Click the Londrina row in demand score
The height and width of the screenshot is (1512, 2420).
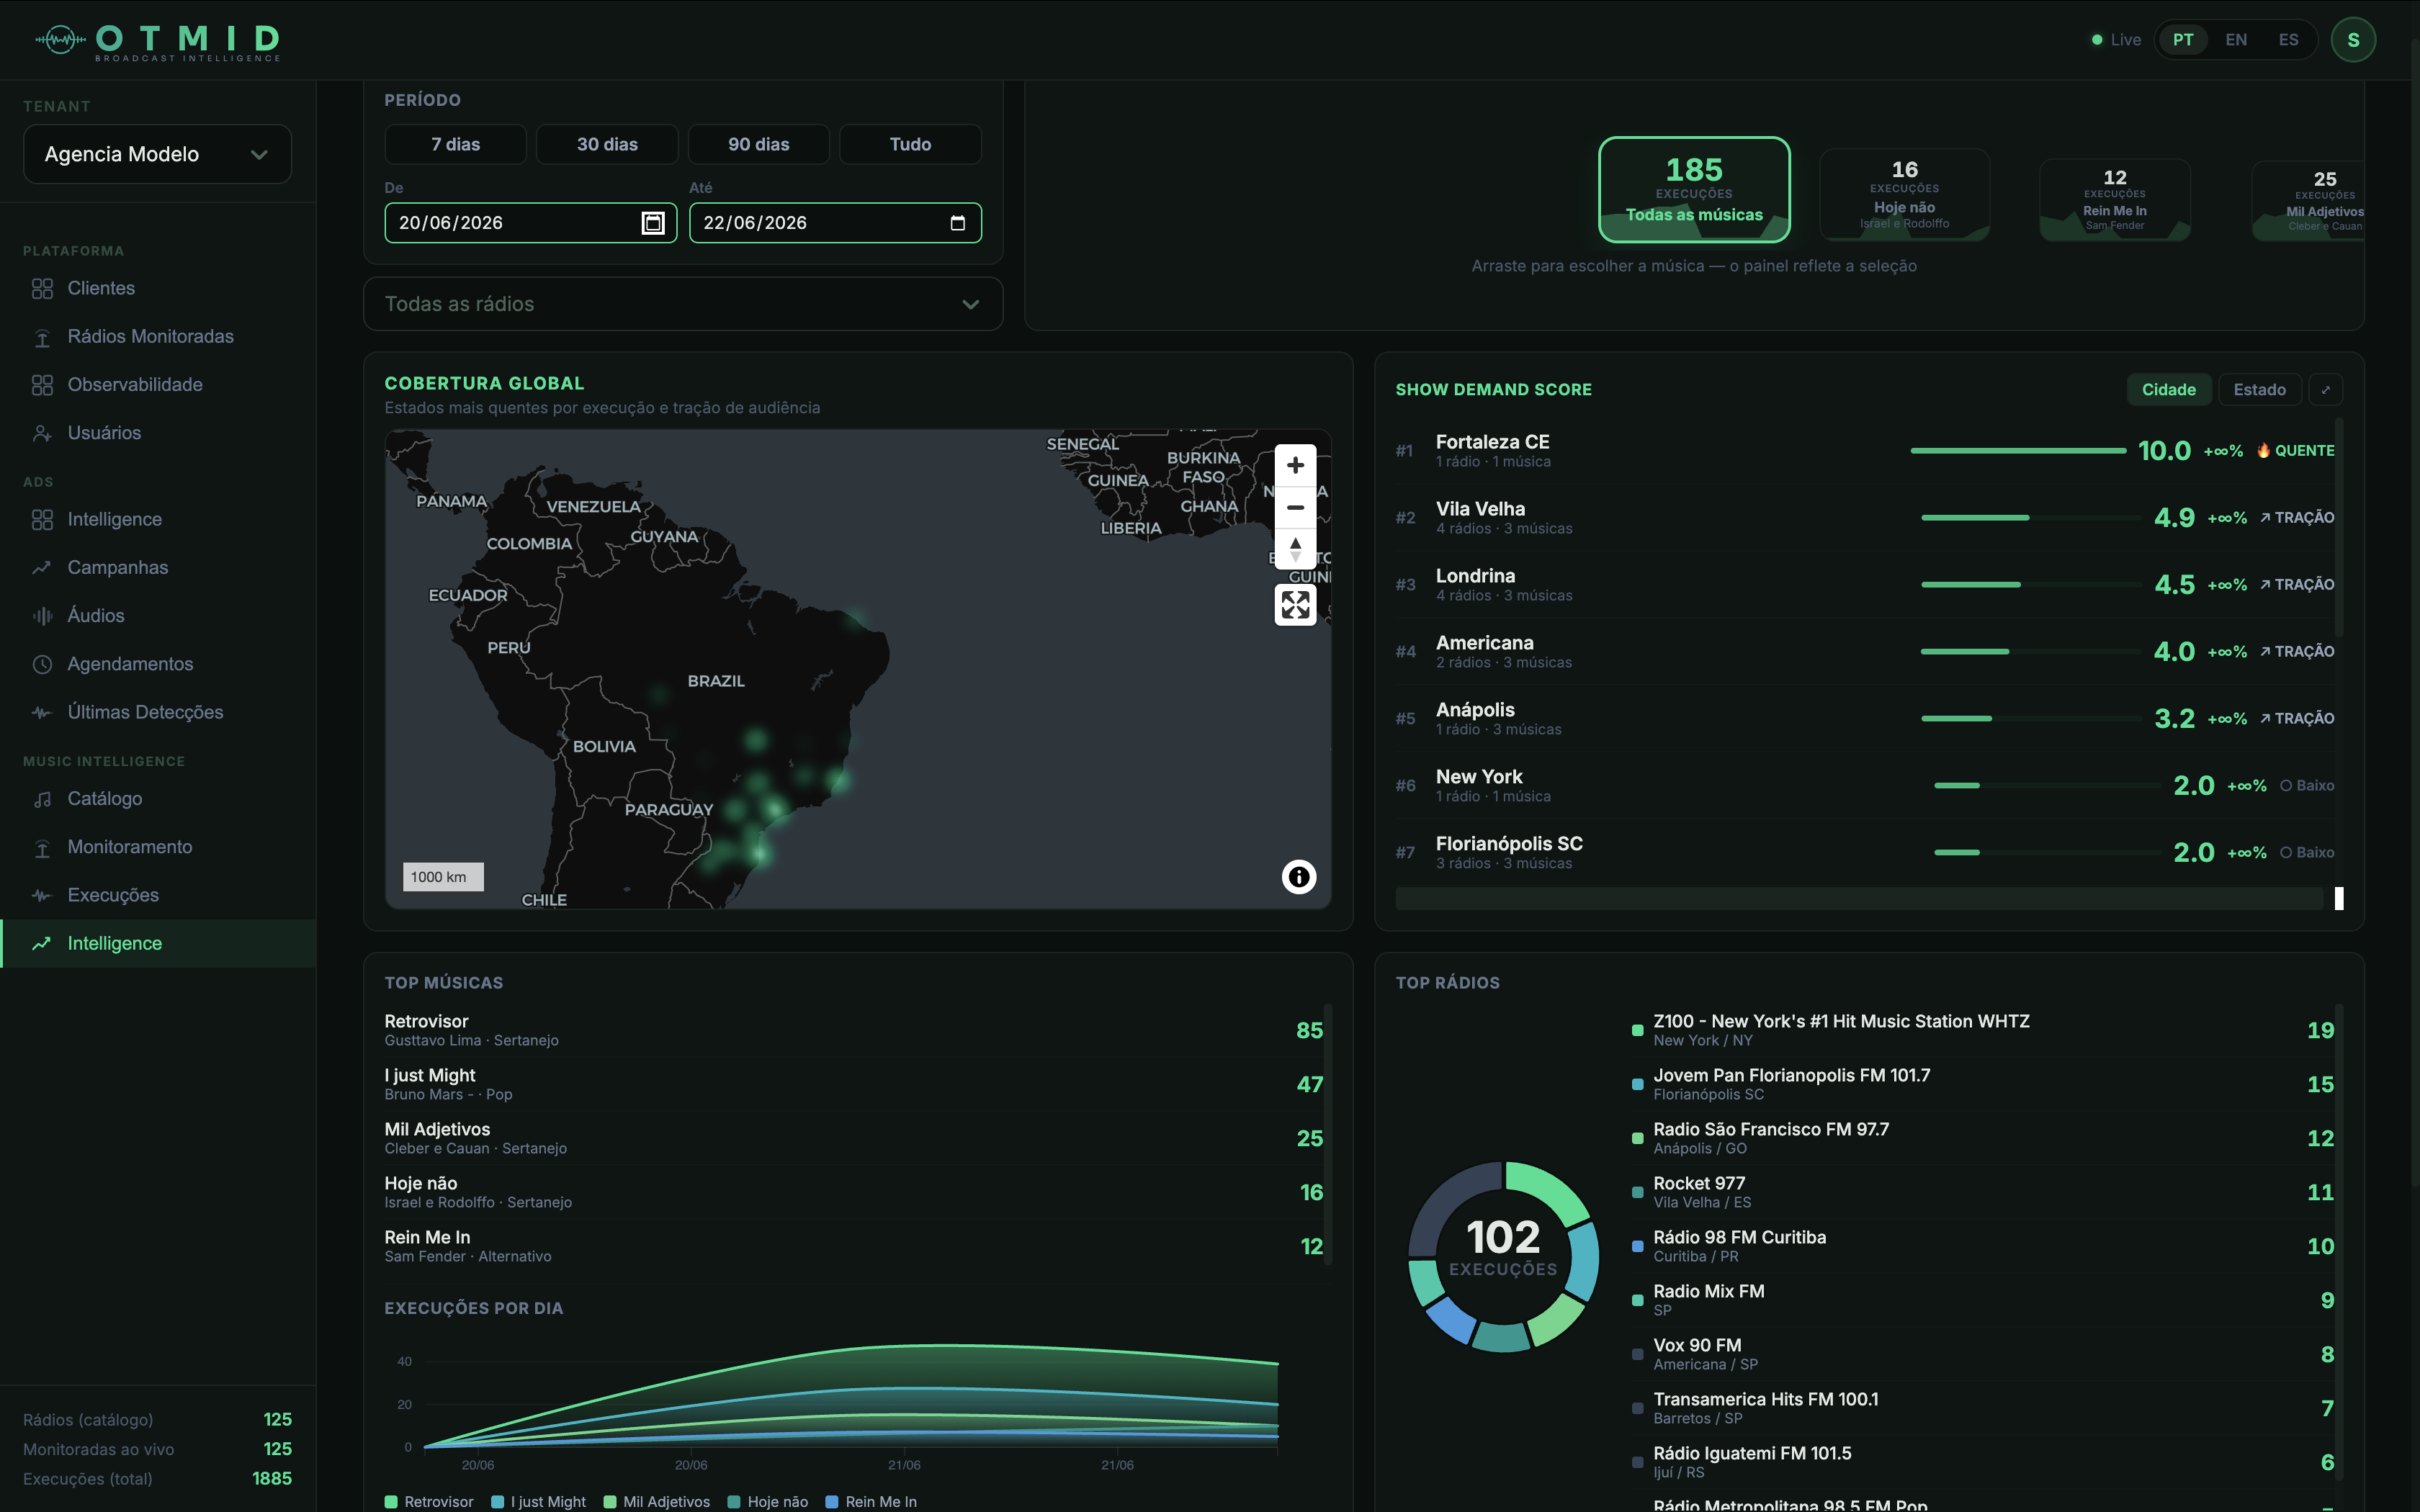click(1865, 585)
